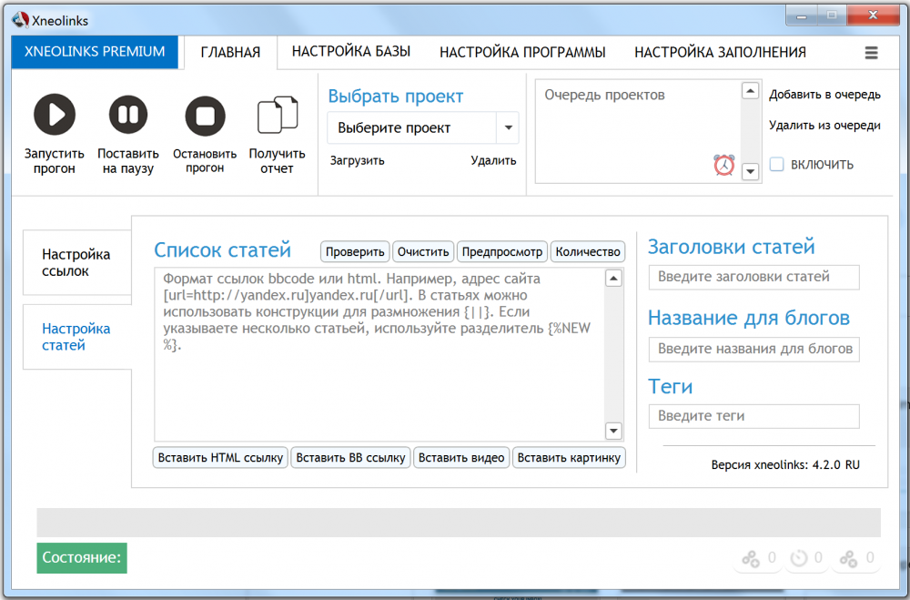Click Вставить BB ссылку button
The height and width of the screenshot is (600, 910).
[x=350, y=457]
